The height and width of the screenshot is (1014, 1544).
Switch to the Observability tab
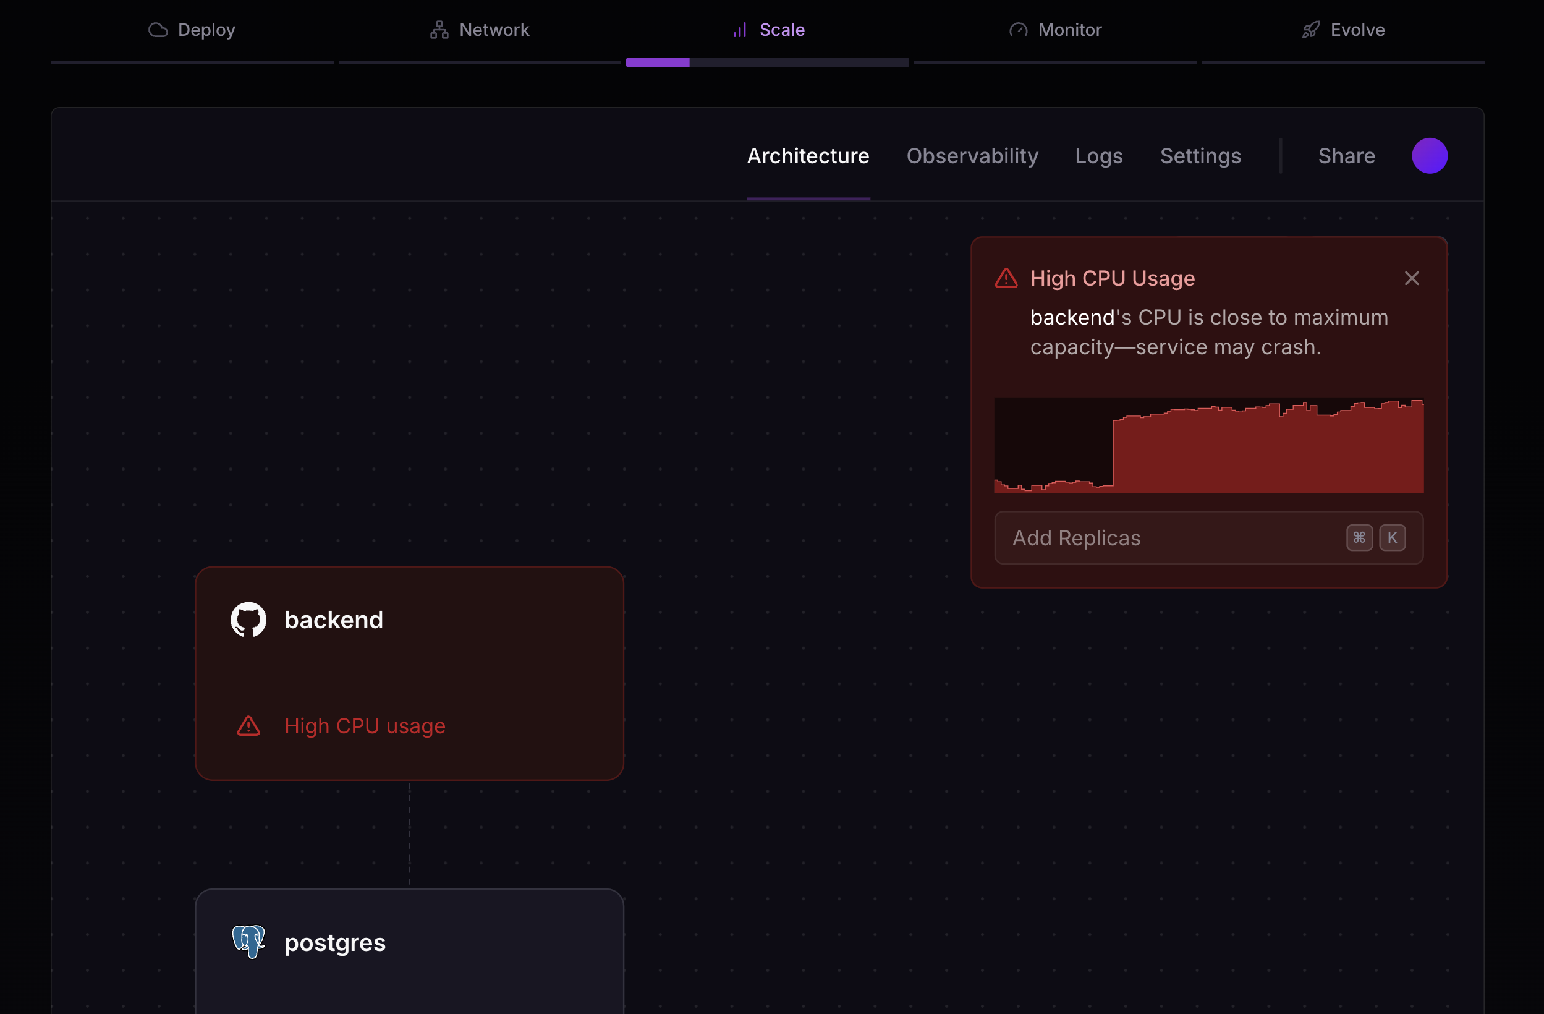tap(972, 156)
